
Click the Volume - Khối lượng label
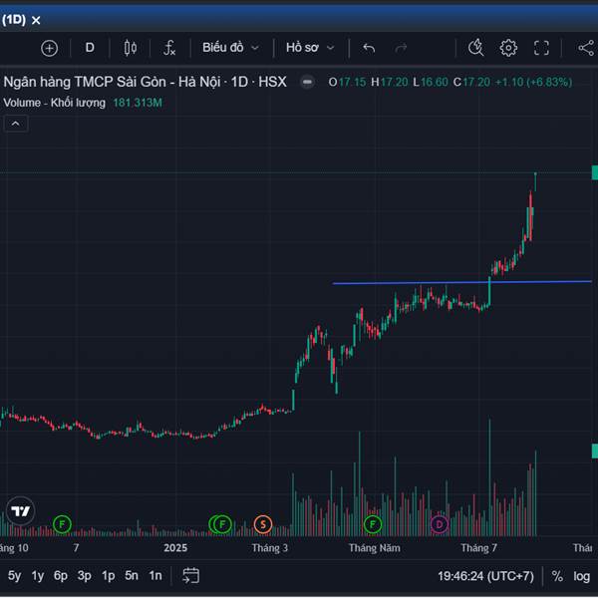tap(54, 103)
